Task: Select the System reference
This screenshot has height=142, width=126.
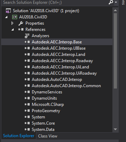Action: coord(38,117)
